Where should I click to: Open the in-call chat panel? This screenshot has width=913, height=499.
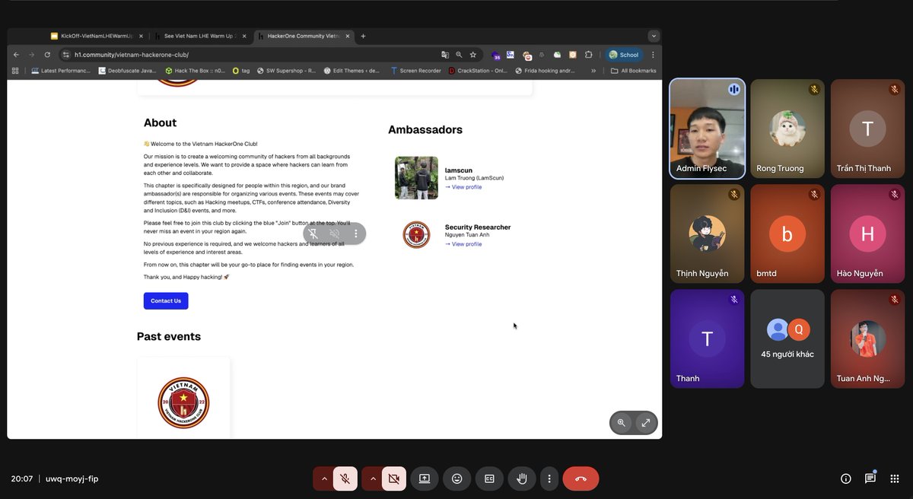click(870, 478)
